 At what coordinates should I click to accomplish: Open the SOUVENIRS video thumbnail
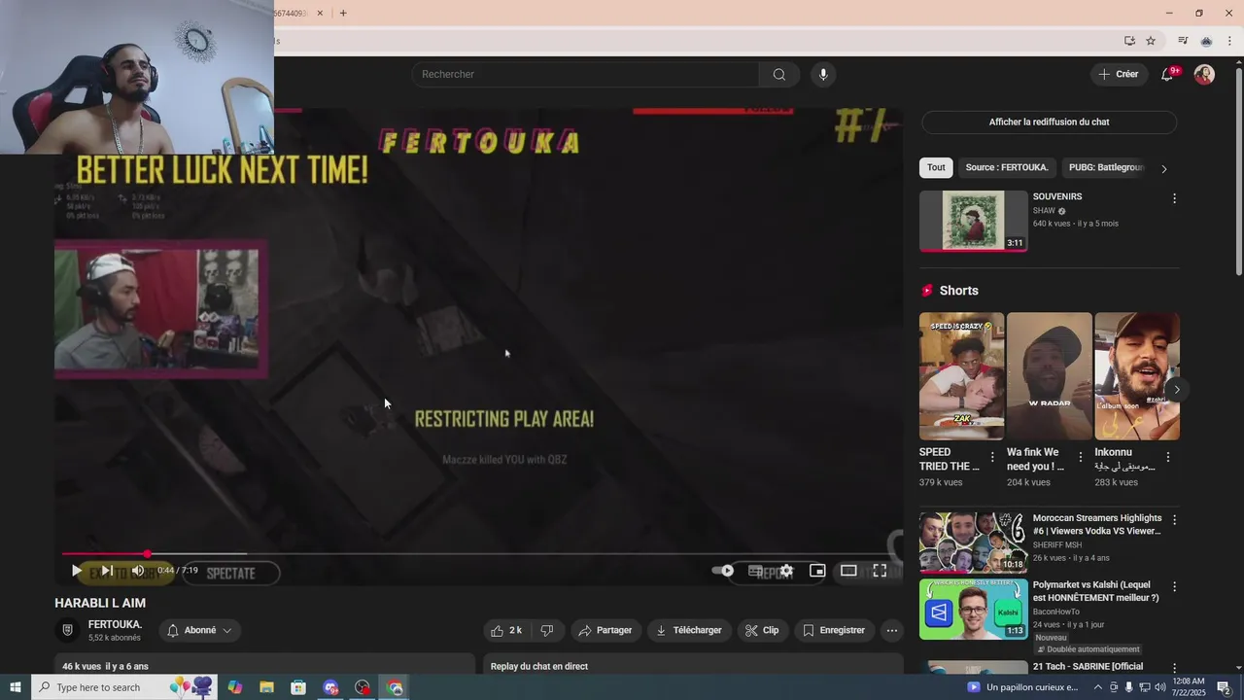pos(973,221)
